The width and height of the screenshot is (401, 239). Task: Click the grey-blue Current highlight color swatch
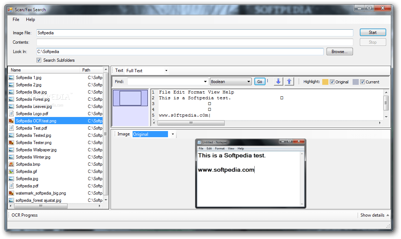(355, 82)
